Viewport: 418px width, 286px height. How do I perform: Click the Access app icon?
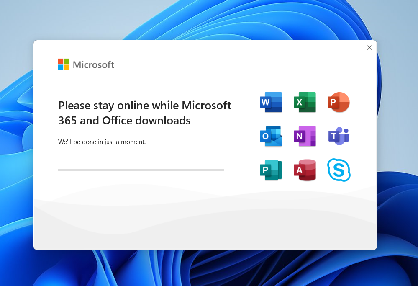click(305, 170)
